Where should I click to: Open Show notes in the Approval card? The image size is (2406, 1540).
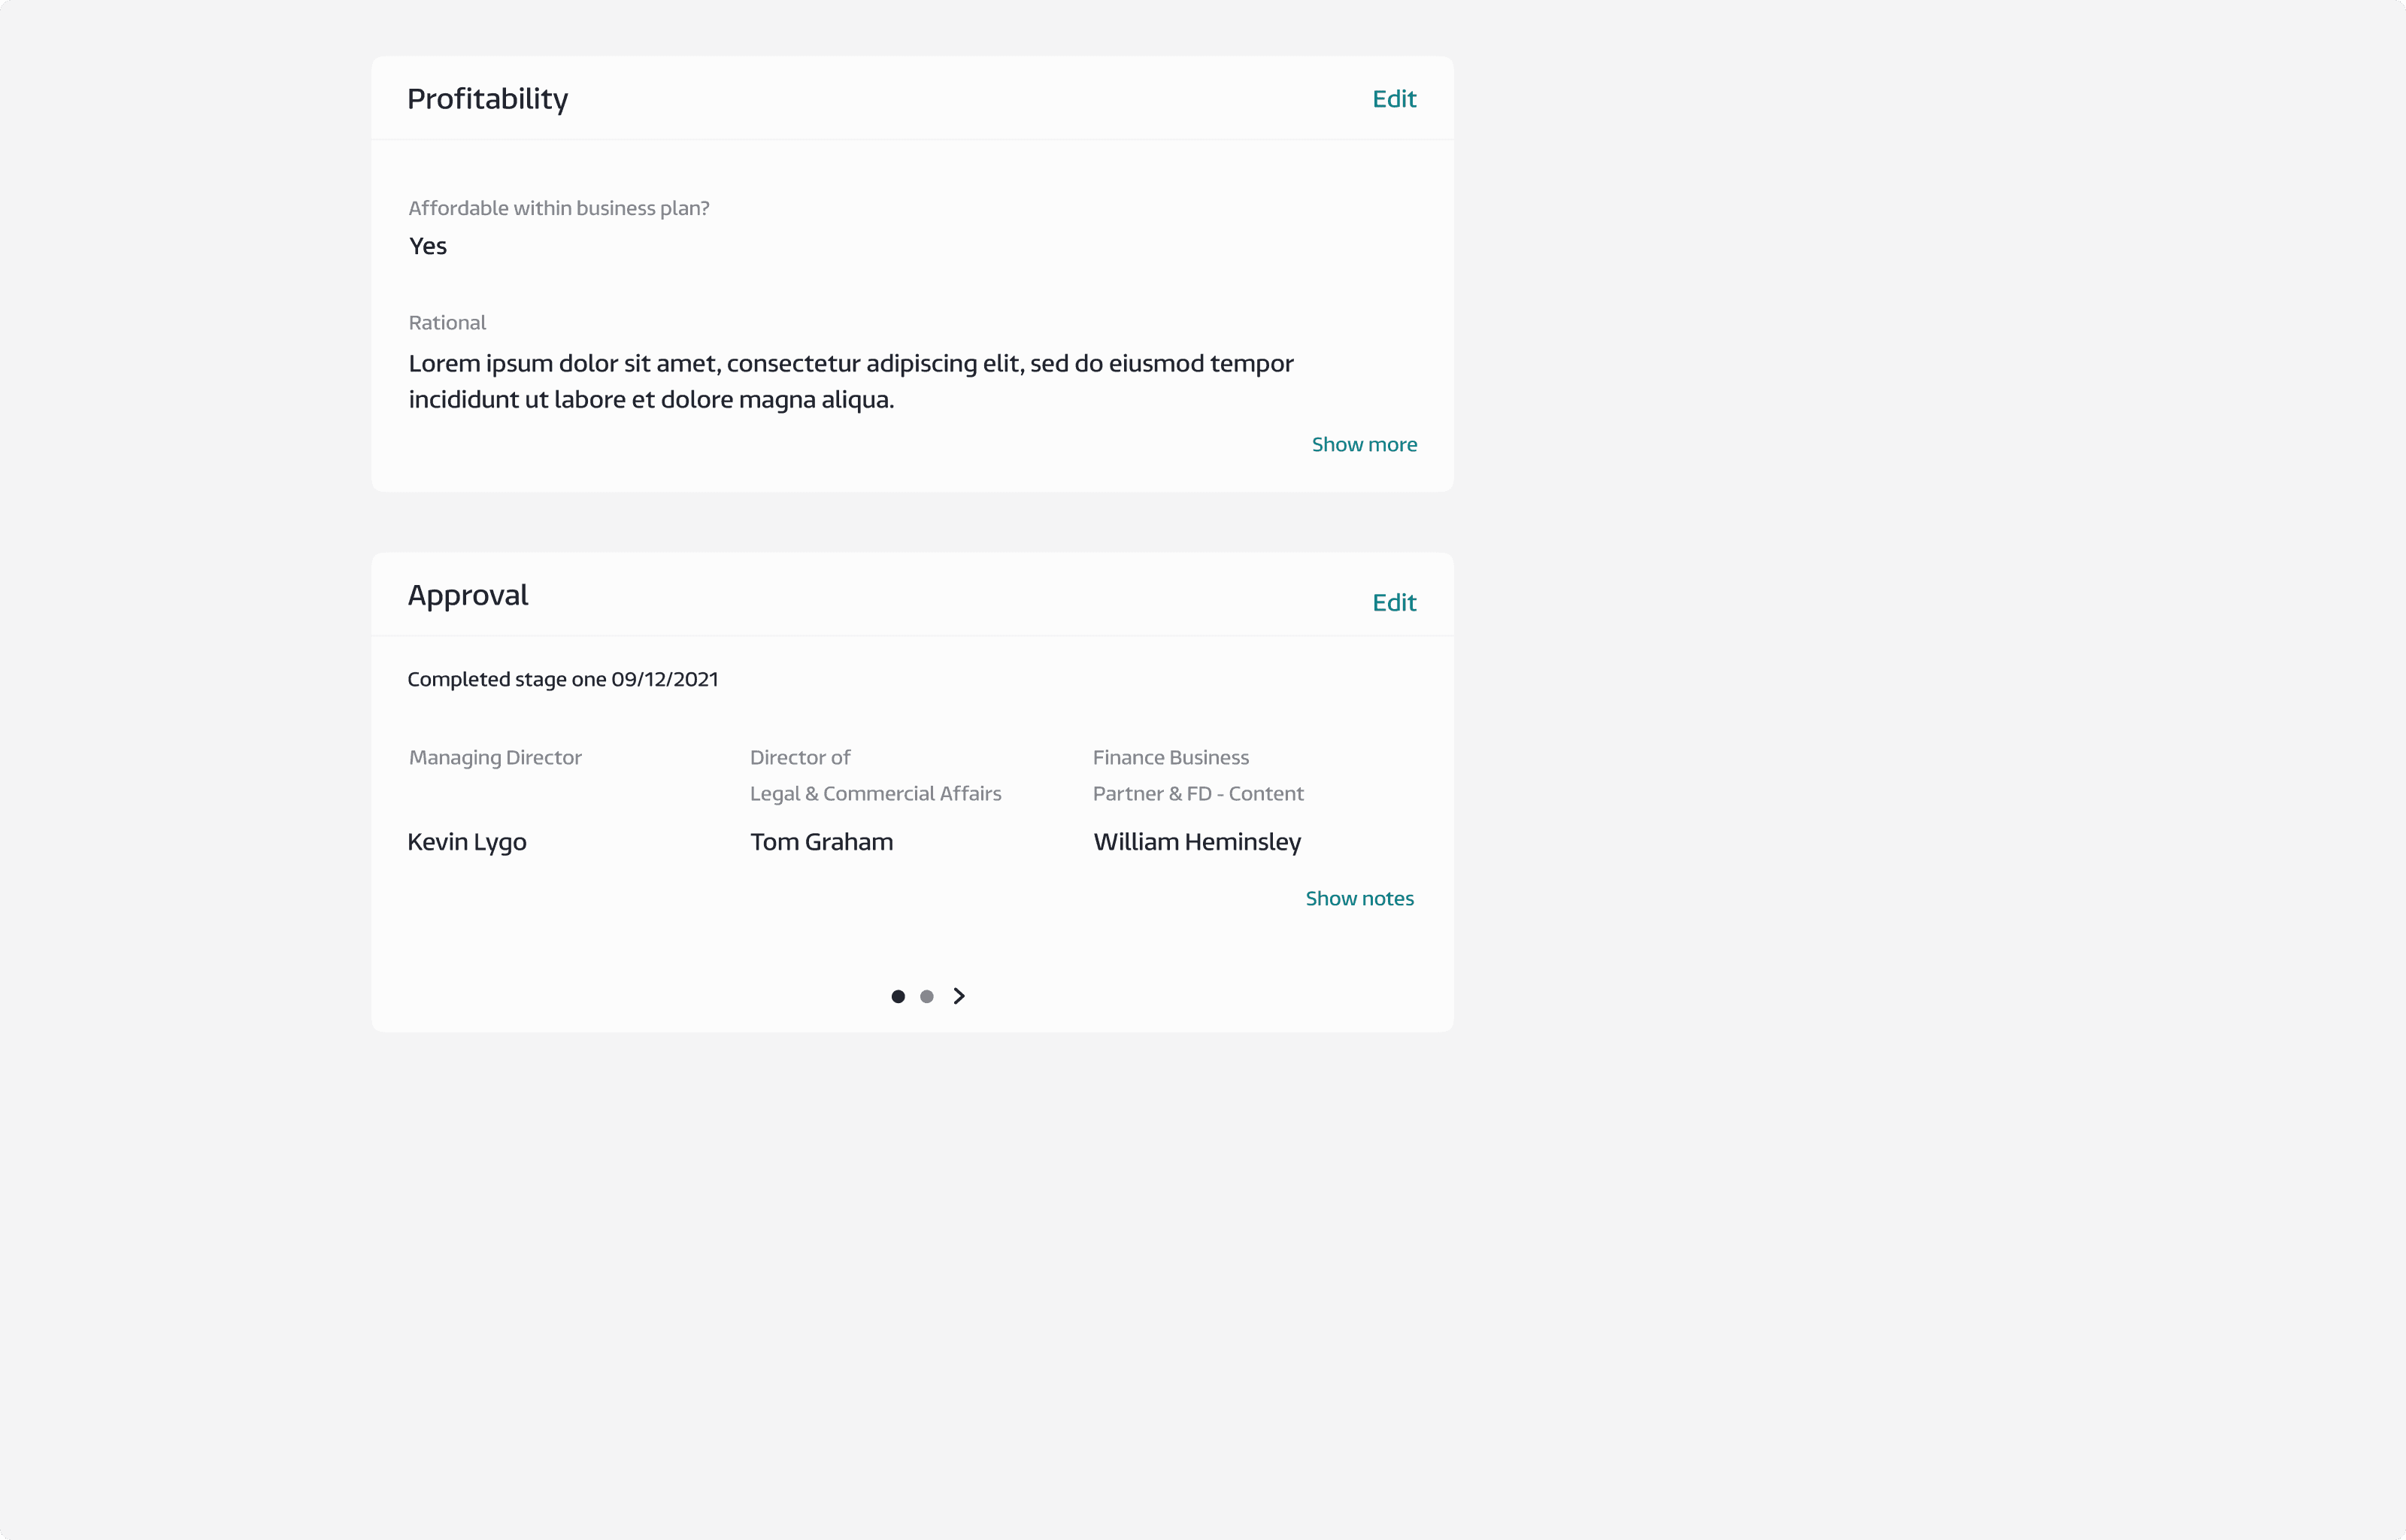pos(1359,899)
